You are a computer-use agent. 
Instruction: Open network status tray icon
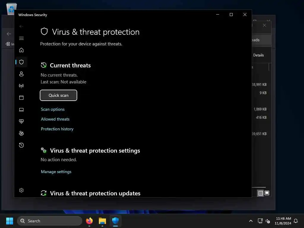(260, 221)
